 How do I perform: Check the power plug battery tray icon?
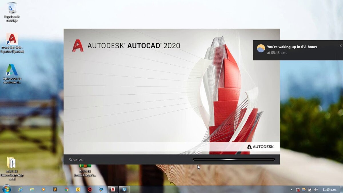pos(310,190)
